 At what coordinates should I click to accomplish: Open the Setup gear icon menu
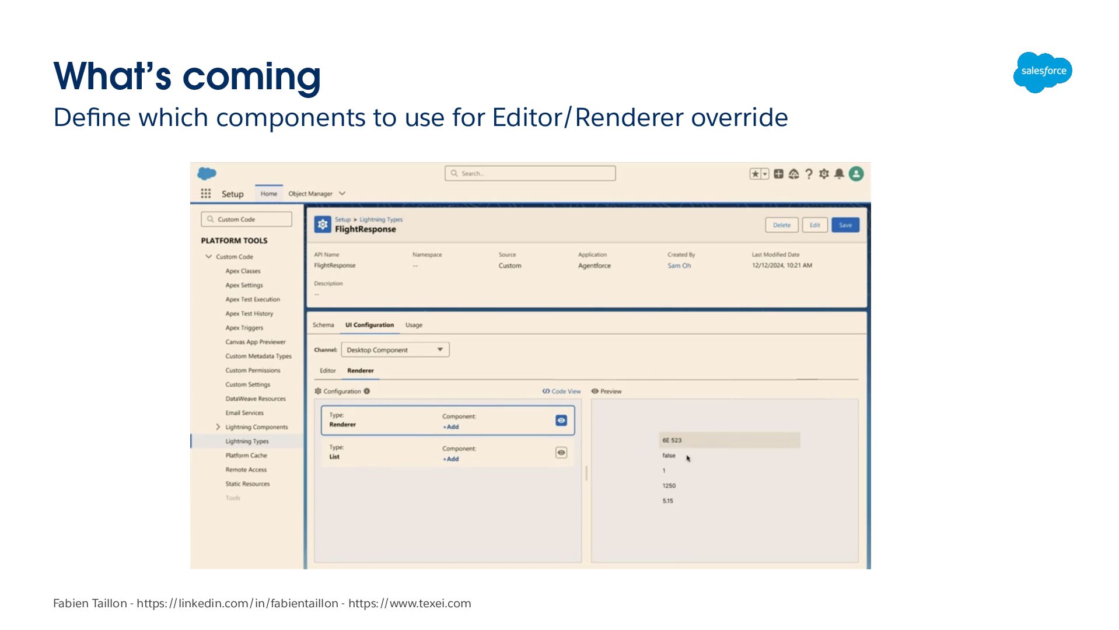tap(824, 174)
